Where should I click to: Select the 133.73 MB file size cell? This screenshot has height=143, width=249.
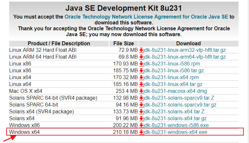click(125, 111)
